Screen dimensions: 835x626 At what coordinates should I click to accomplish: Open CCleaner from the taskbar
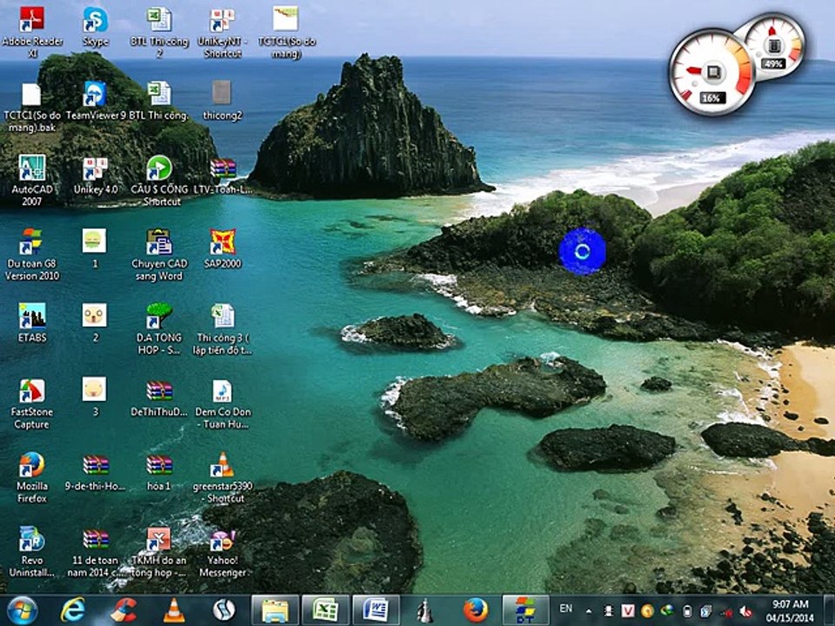tap(124, 610)
